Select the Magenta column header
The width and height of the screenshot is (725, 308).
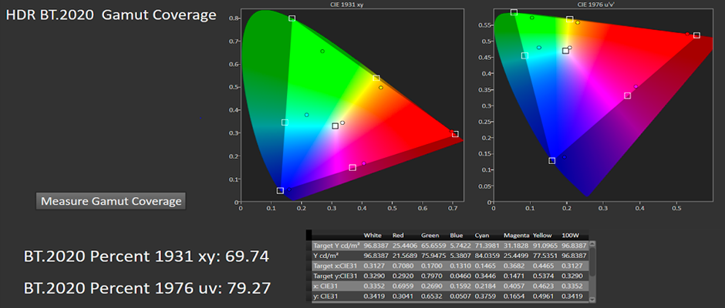(x=516, y=236)
